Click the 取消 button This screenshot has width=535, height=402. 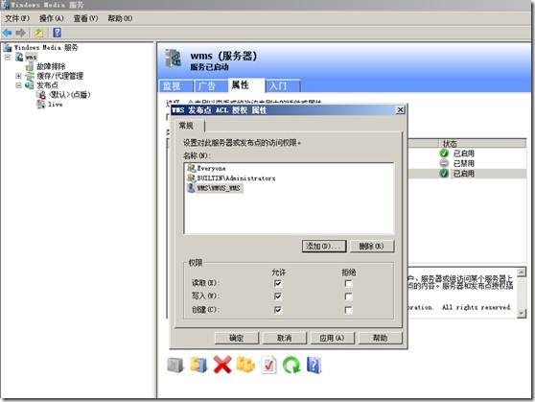[285, 338]
